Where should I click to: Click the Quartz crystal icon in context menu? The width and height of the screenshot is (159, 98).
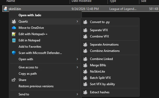(14, 21)
